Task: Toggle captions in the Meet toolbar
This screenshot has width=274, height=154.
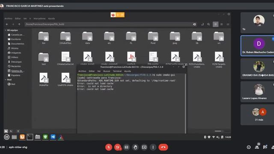Action: 127,147
